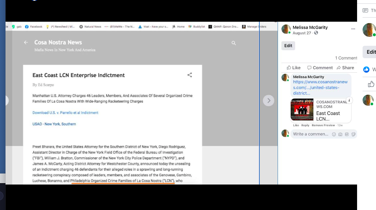Click the search magnifier on Cosa Nostra News
The image size is (376, 210).
tap(234, 43)
